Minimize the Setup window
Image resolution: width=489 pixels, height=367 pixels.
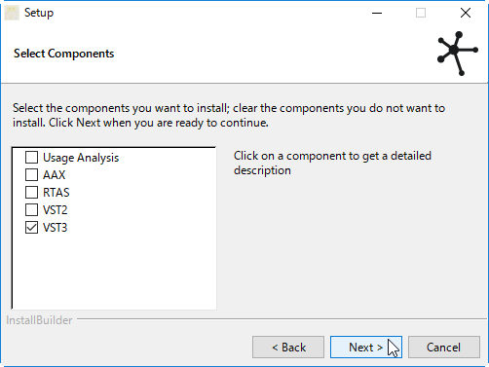(x=377, y=13)
